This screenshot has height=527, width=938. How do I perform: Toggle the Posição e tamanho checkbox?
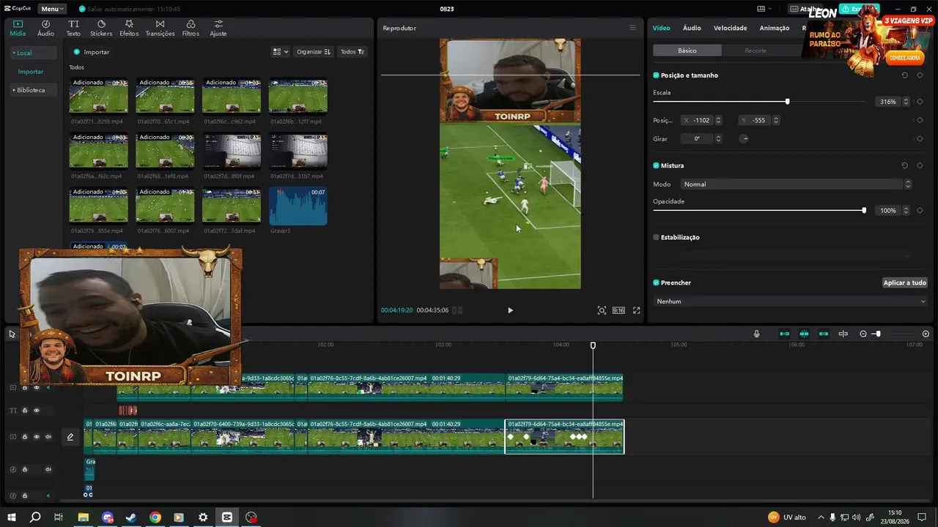coord(656,75)
